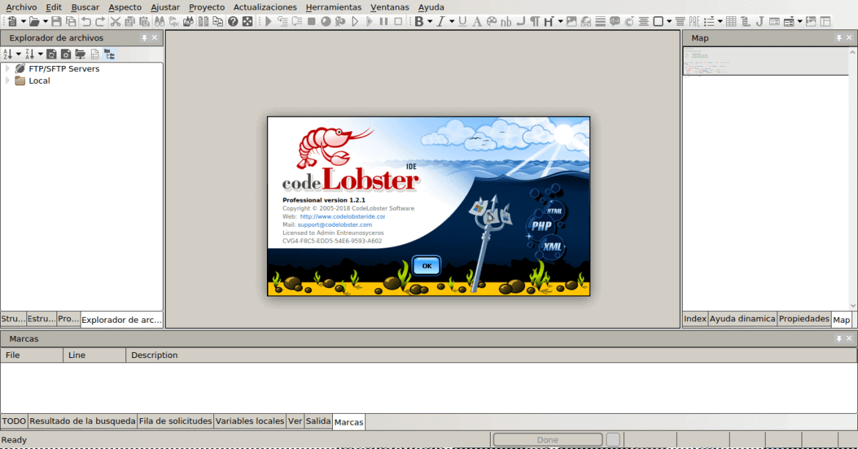Toggle pin on Explorador de archivos panel
This screenshot has height=449, width=858.
coord(144,37)
